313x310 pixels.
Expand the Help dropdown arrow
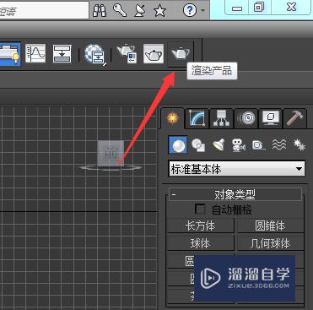click(203, 11)
